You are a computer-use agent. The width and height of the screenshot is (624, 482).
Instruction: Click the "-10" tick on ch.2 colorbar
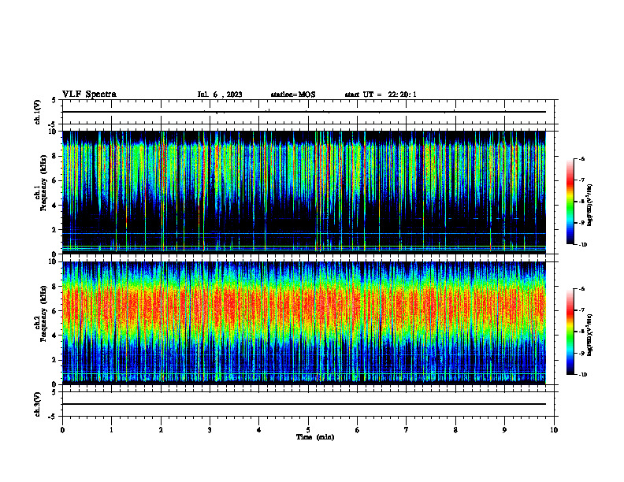pyautogui.click(x=583, y=375)
